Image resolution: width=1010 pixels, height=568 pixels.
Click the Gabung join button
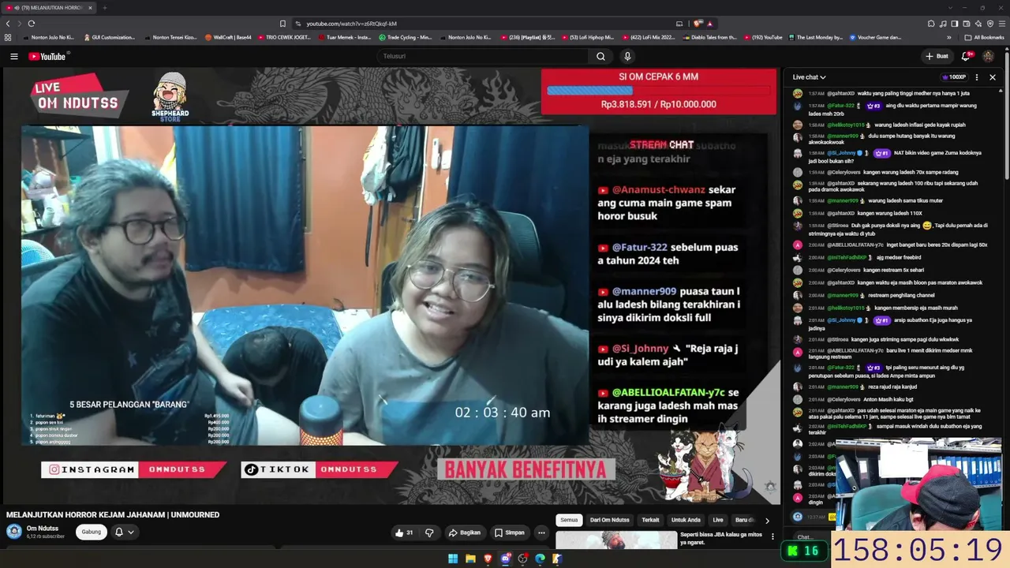[x=92, y=532]
